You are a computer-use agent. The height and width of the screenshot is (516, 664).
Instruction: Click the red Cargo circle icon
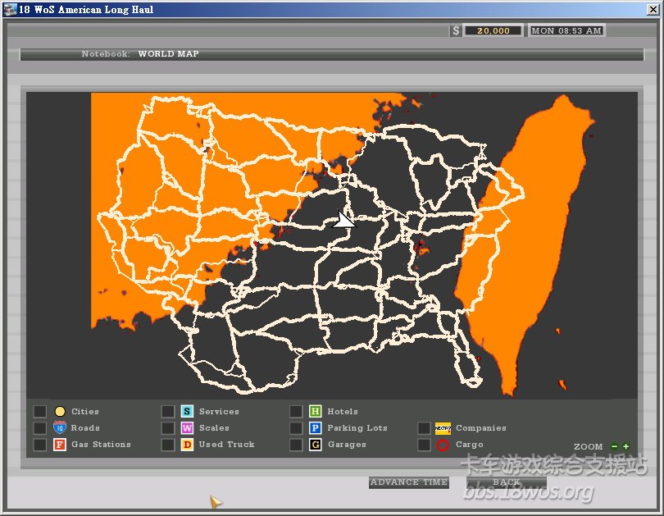[x=443, y=445]
